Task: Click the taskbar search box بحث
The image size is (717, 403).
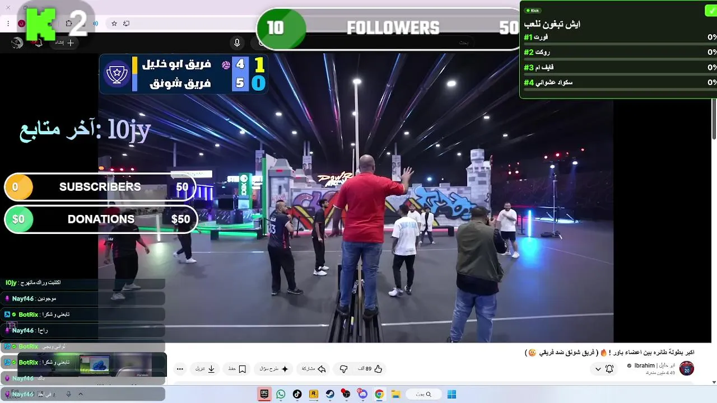Action: [423, 394]
